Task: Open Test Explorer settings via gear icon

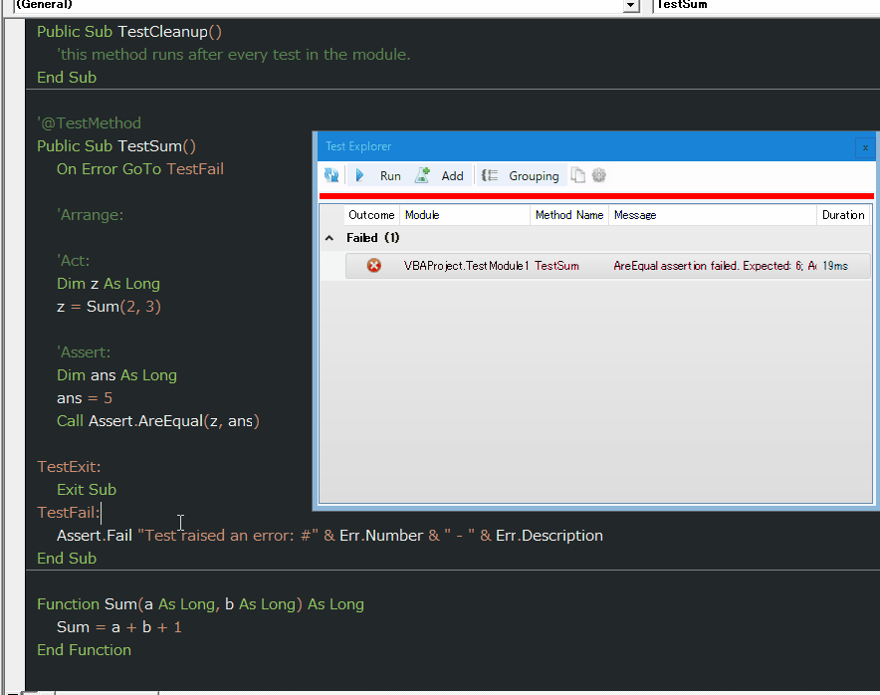Action: pyautogui.click(x=598, y=174)
